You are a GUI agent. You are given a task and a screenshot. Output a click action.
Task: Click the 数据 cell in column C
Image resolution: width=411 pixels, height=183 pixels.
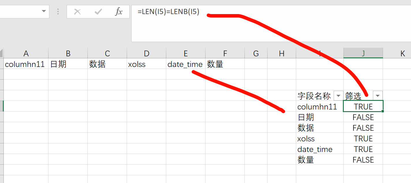(97, 64)
